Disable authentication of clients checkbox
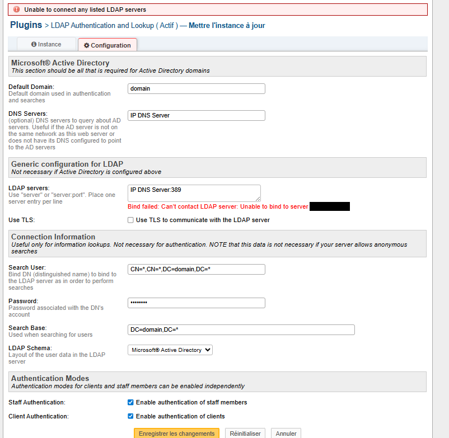This screenshot has width=449, height=438. (130, 416)
